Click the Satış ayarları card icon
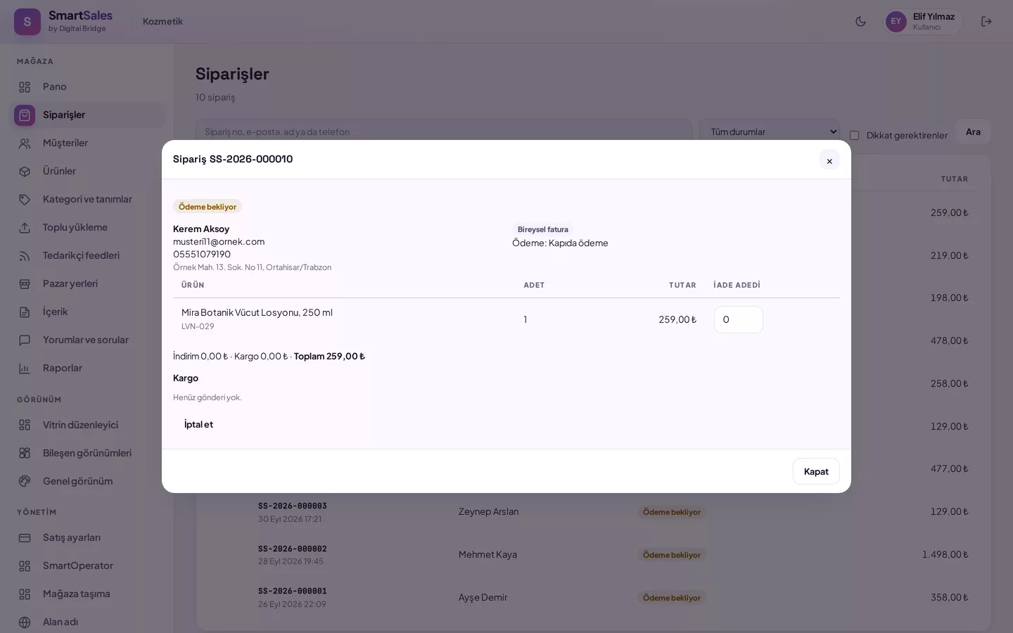The height and width of the screenshot is (633, 1013). (x=25, y=538)
